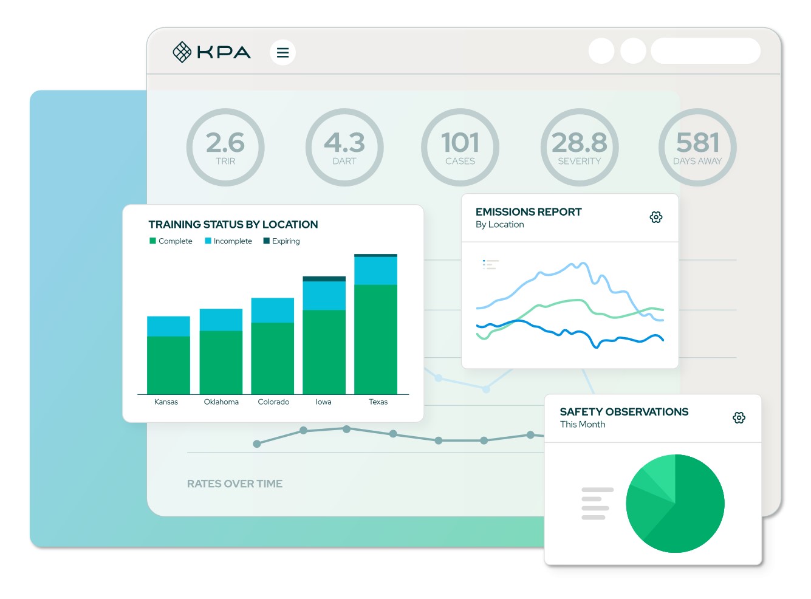Click the first circular icon near the search bar
Viewport: 811px width, 599px height.
601,51
